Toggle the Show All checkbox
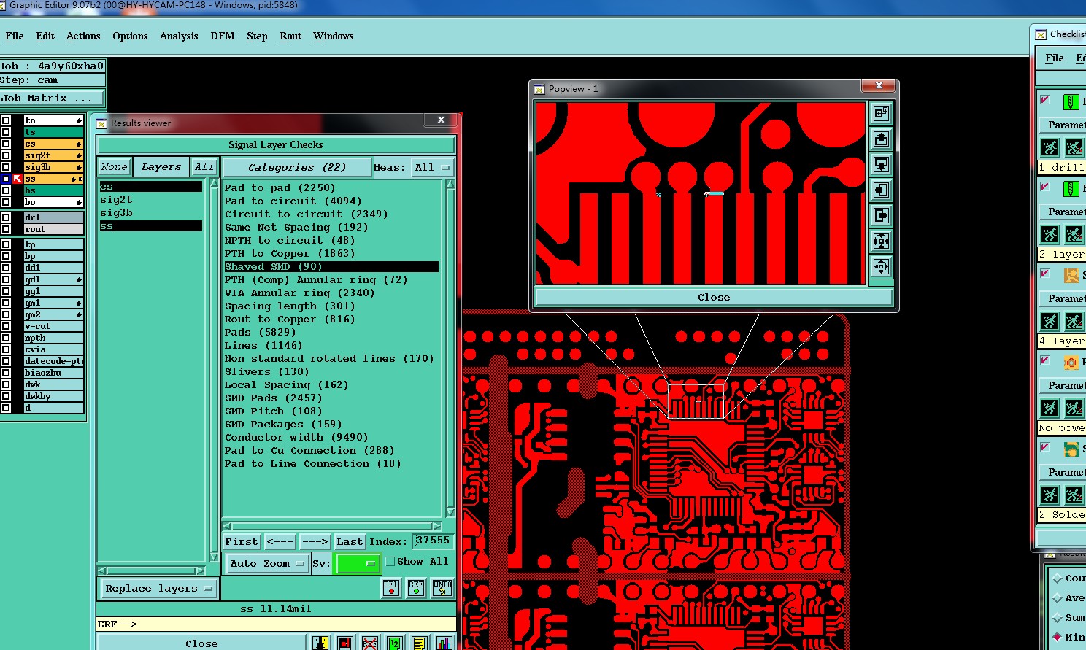The image size is (1086, 650). [x=390, y=562]
